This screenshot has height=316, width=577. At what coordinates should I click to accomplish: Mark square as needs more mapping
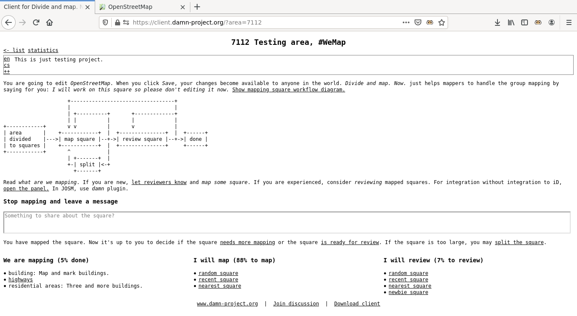(x=247, y=242)
